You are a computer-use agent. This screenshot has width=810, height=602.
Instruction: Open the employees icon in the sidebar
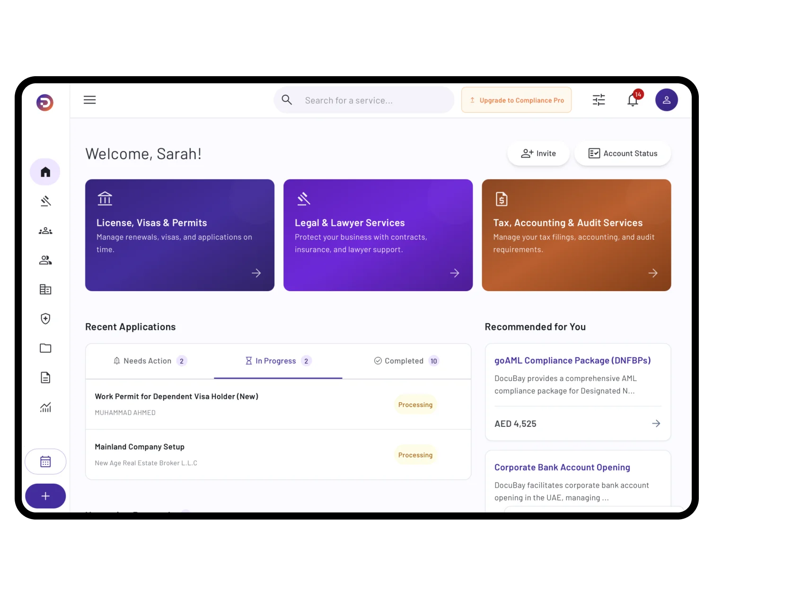click(x=45, y=260)
